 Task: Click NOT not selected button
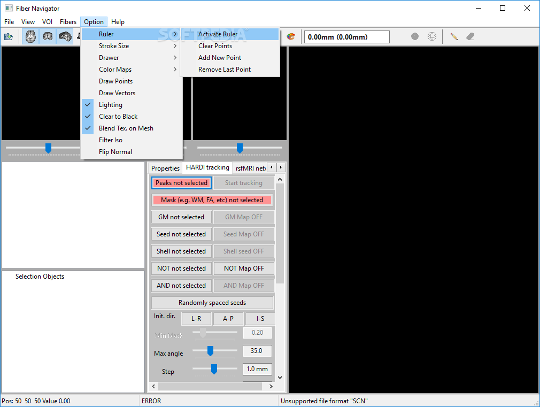(181, 268)
